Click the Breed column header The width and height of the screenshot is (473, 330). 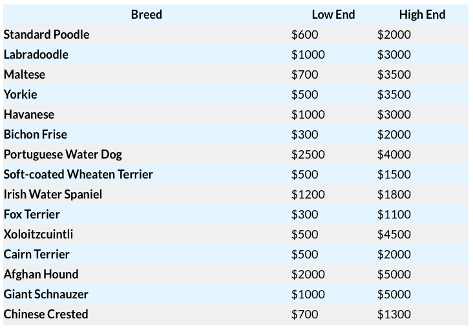click(146, 14)
